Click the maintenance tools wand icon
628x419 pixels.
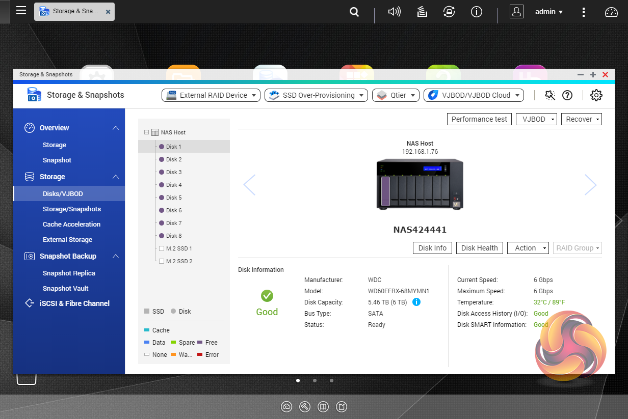[x=549, y=95]
